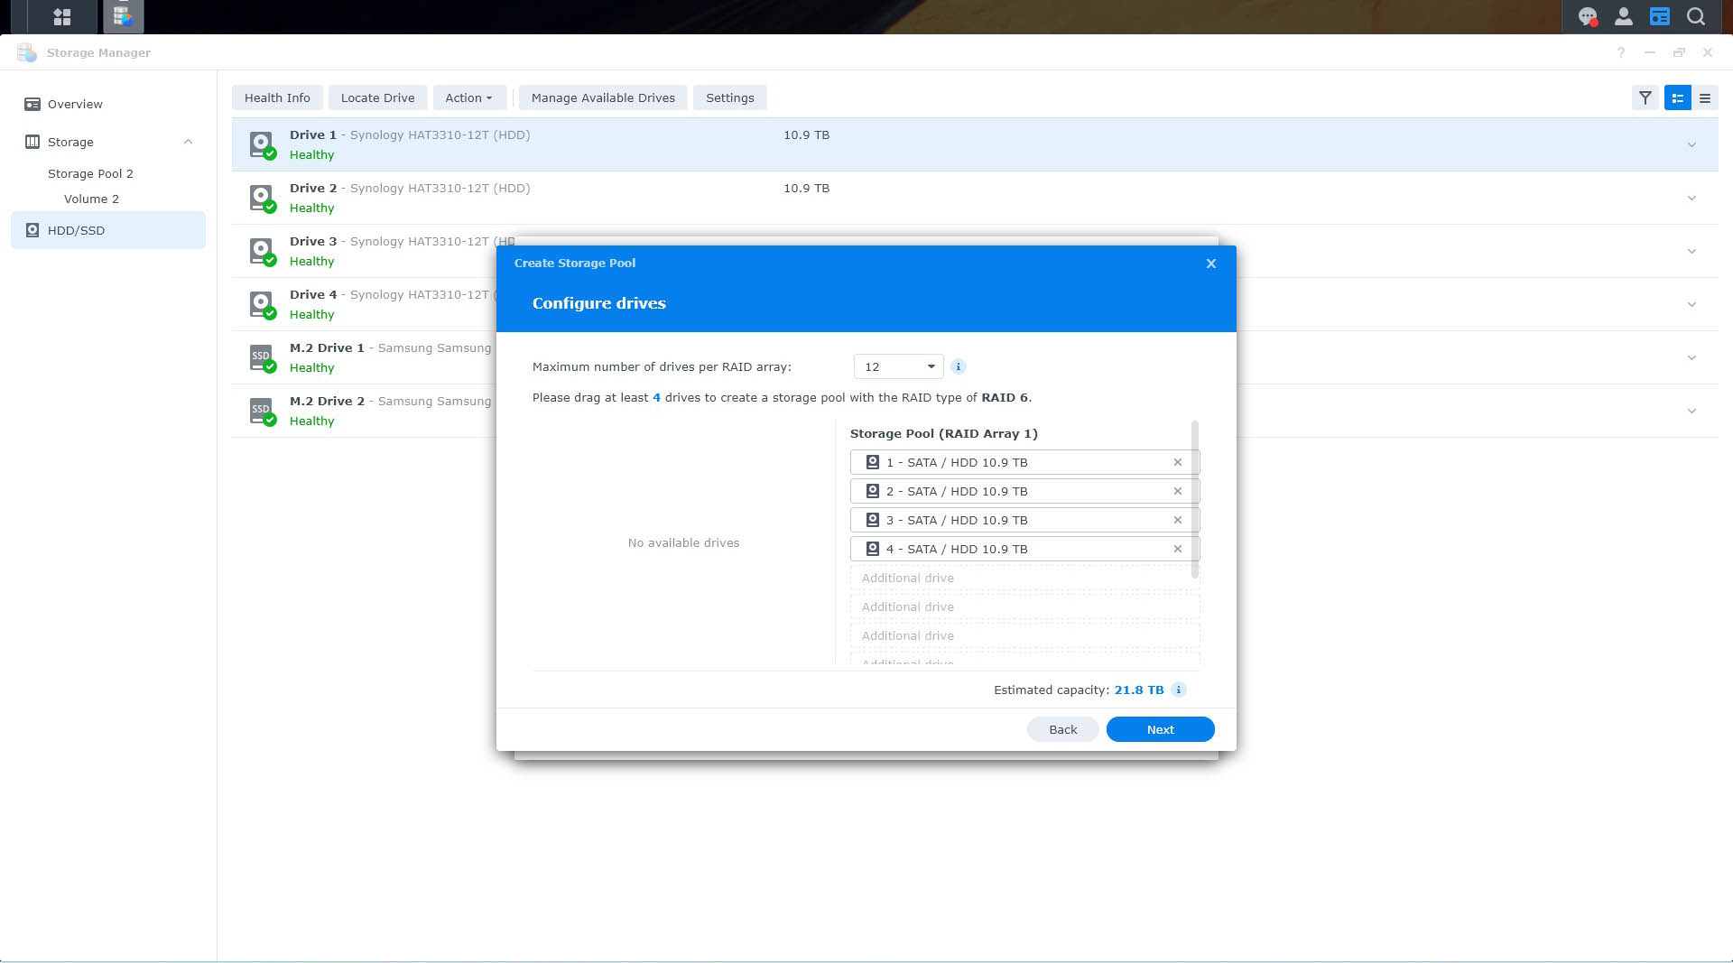Click the M.2 Drive 1 SSD icon
The image size is (1733, 963).
262,357
